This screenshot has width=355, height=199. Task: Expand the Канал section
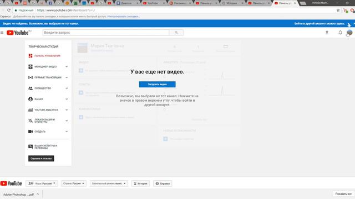click(67, 99)
